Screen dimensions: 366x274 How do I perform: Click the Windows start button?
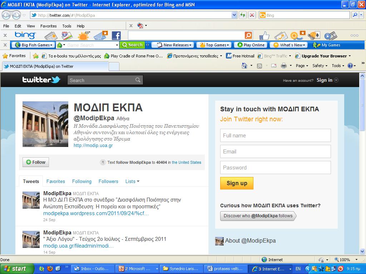[x=17, y=269]
